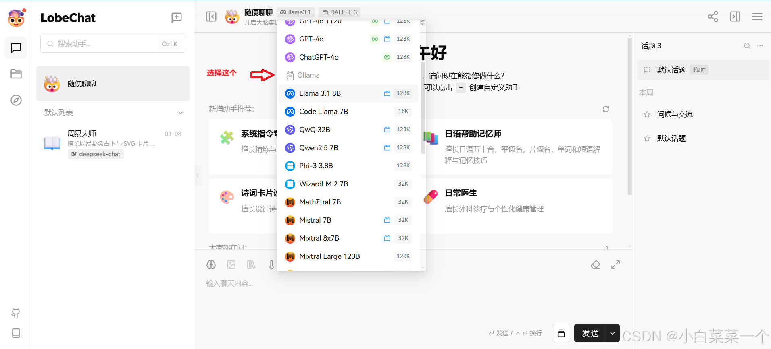Click the 发送 send button

tap(590, 333)
